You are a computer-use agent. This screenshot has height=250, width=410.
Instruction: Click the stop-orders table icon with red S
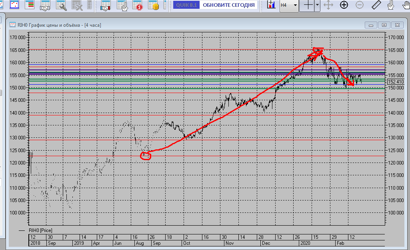point(138,5)
